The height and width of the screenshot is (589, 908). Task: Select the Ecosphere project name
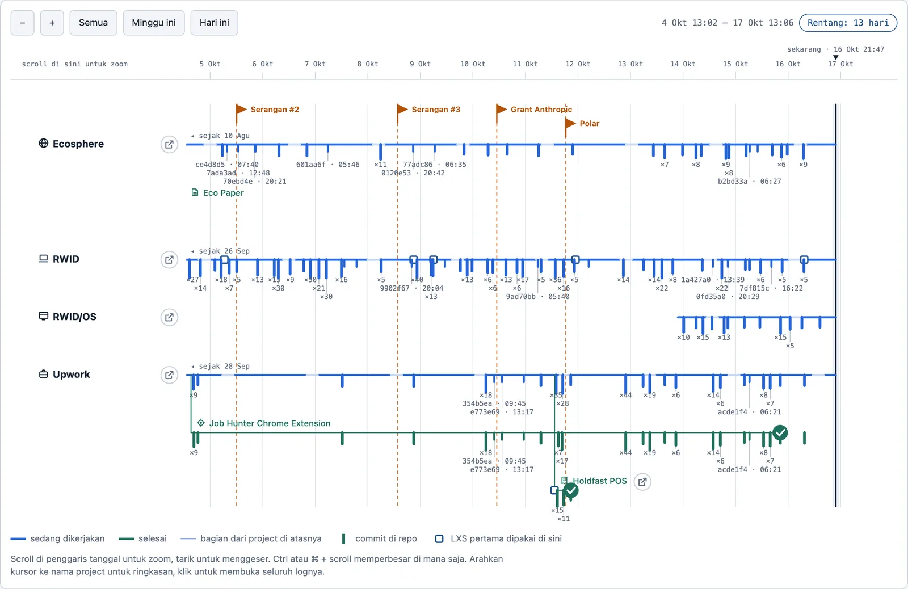point(78,144)
